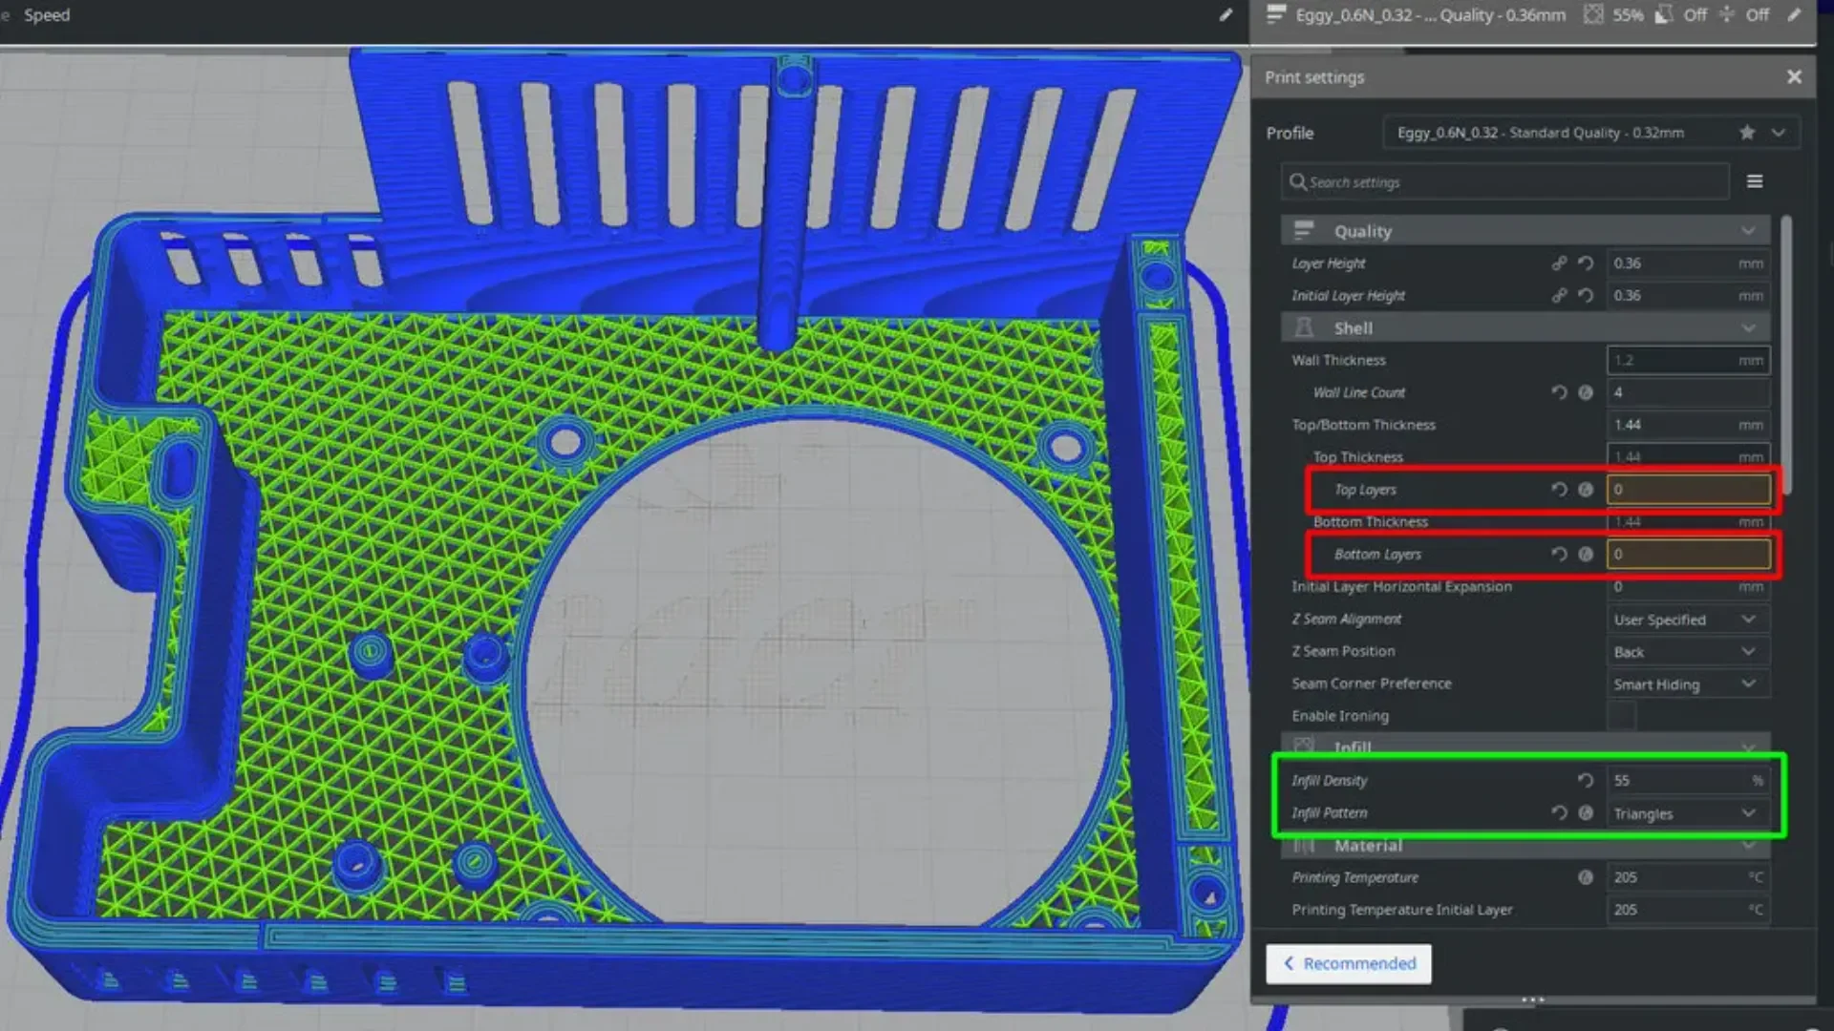Click the Search settings field
The width and height of the screenshot is (1834, 1031).
pos(1504,181)
